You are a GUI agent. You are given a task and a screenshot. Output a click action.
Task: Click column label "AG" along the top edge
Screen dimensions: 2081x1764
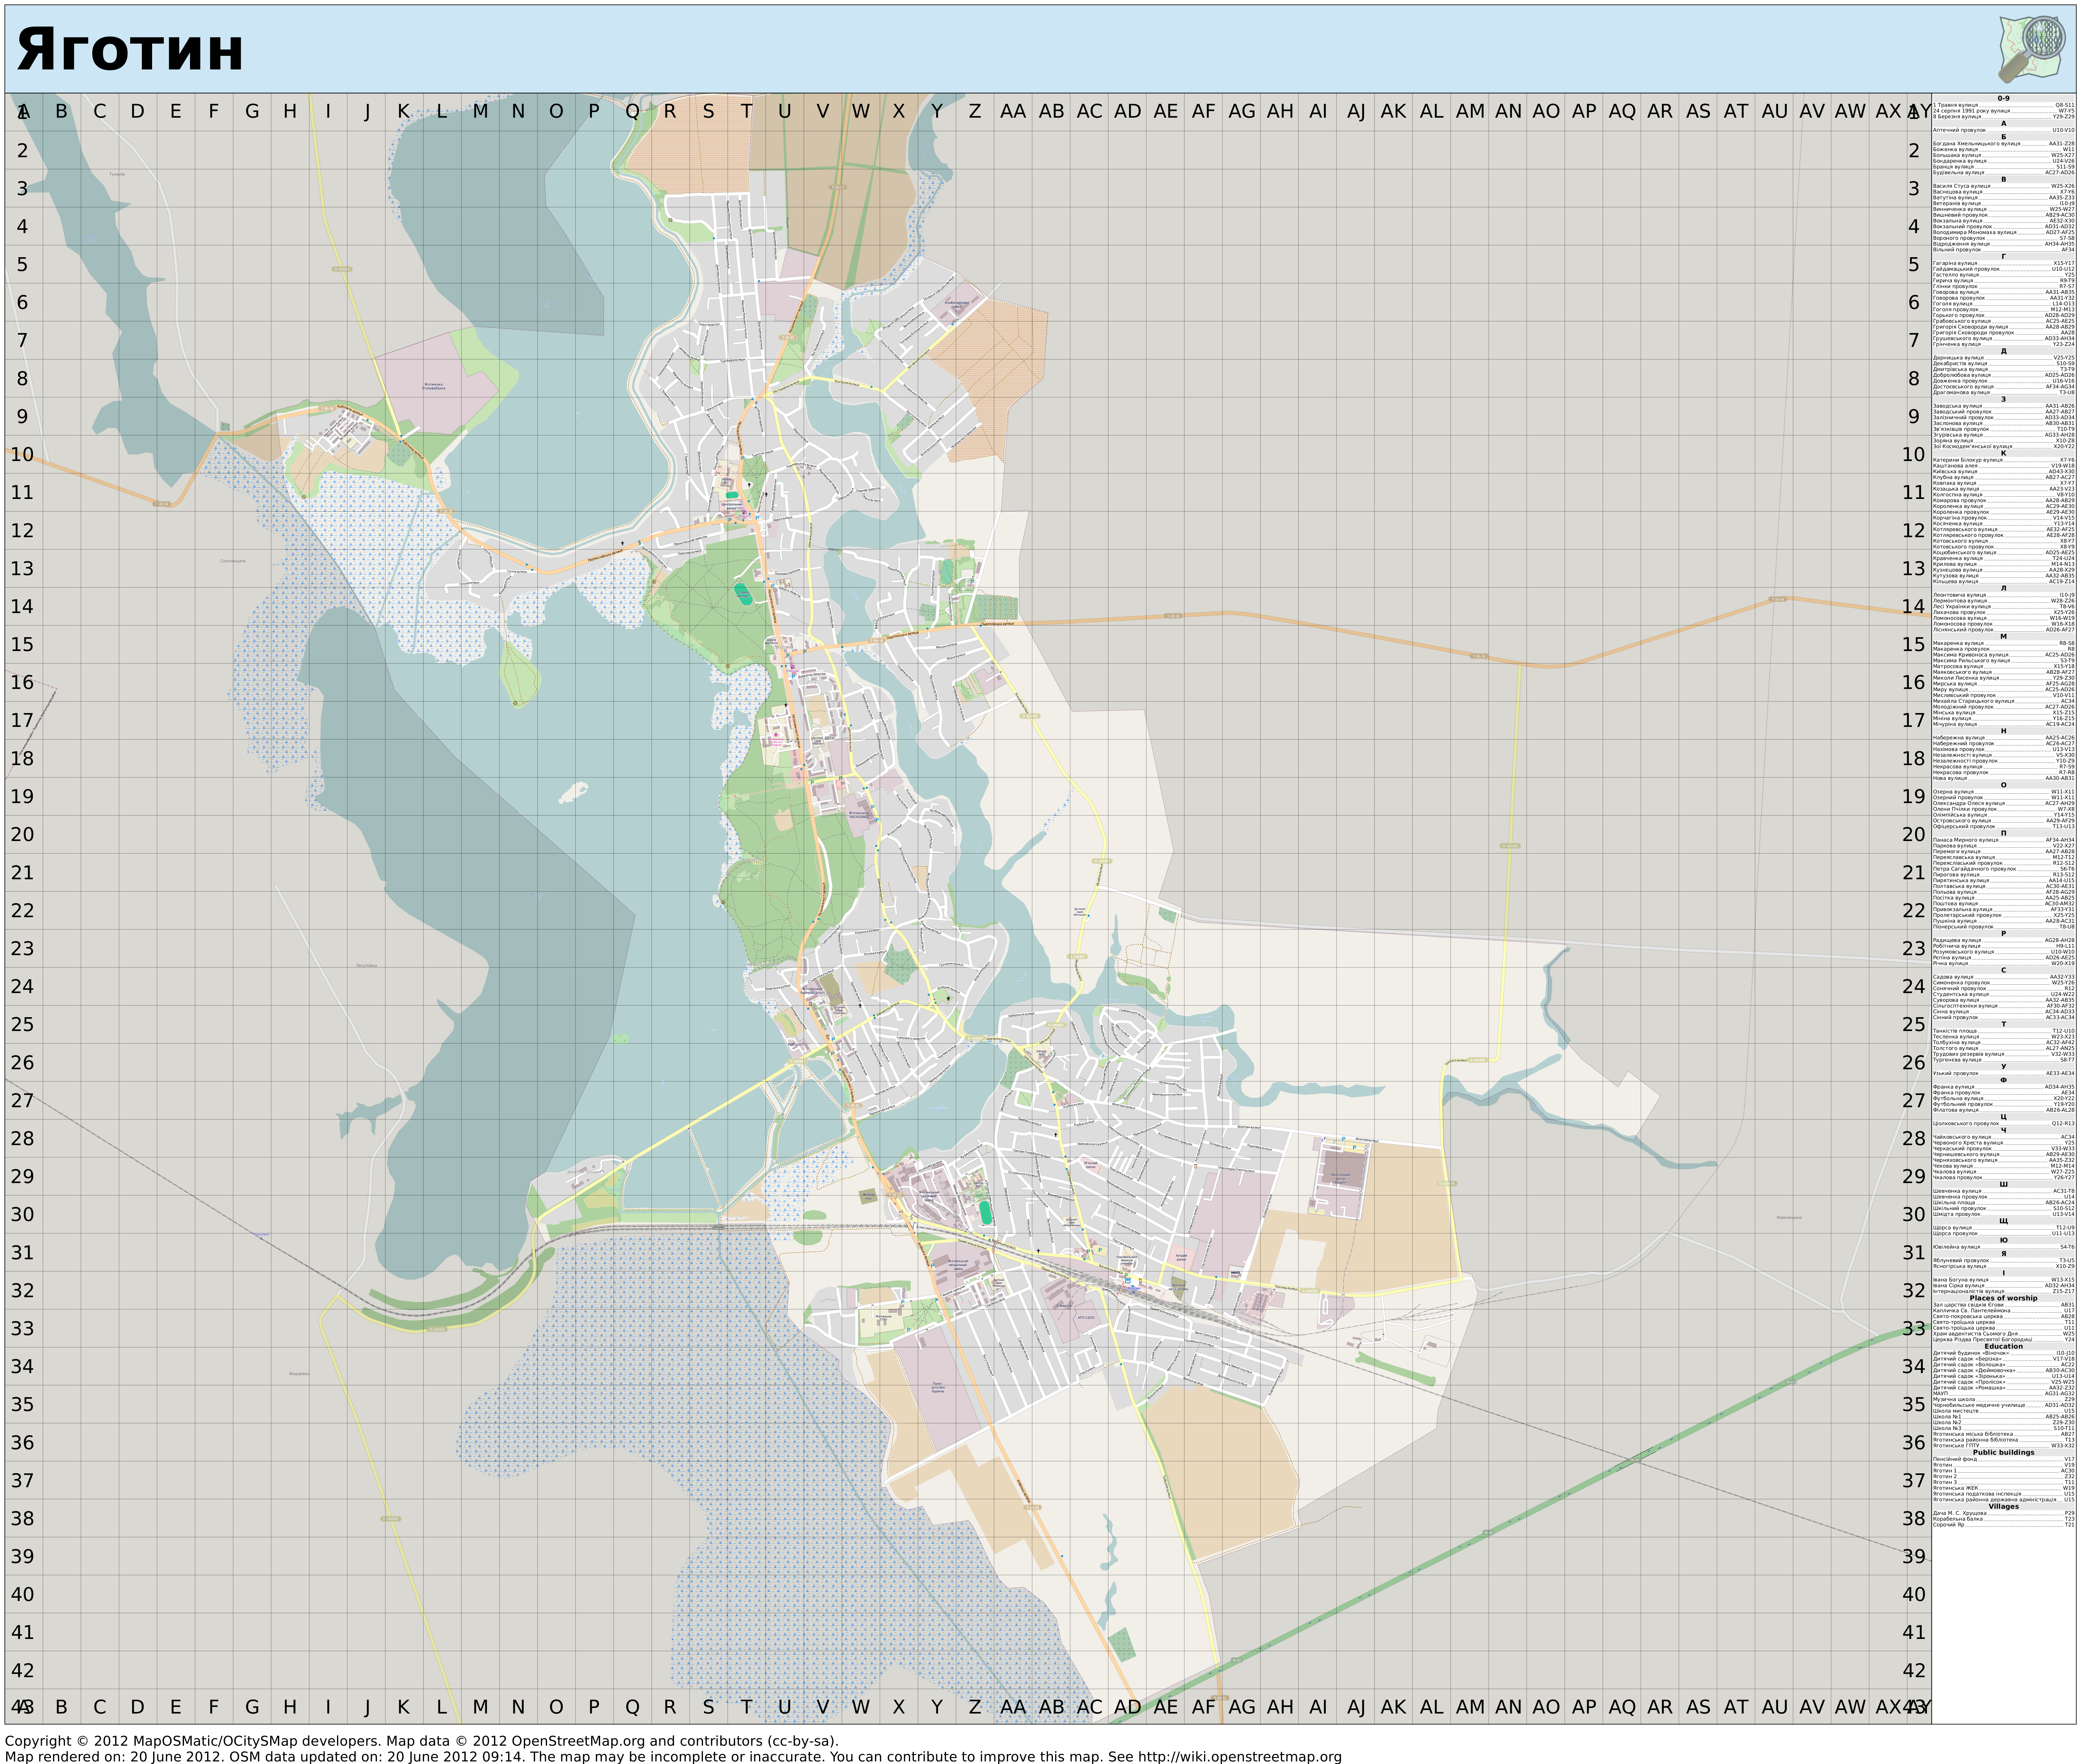coord(1242,111)
